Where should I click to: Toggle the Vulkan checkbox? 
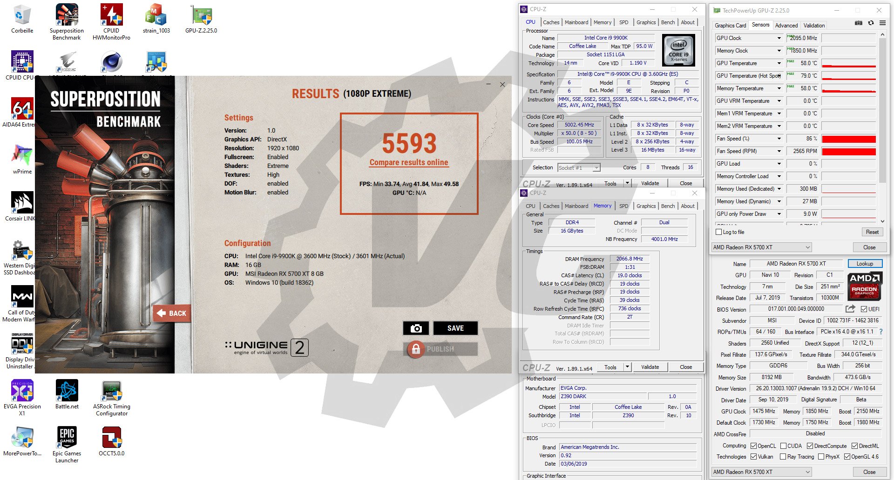click(753, 457)
